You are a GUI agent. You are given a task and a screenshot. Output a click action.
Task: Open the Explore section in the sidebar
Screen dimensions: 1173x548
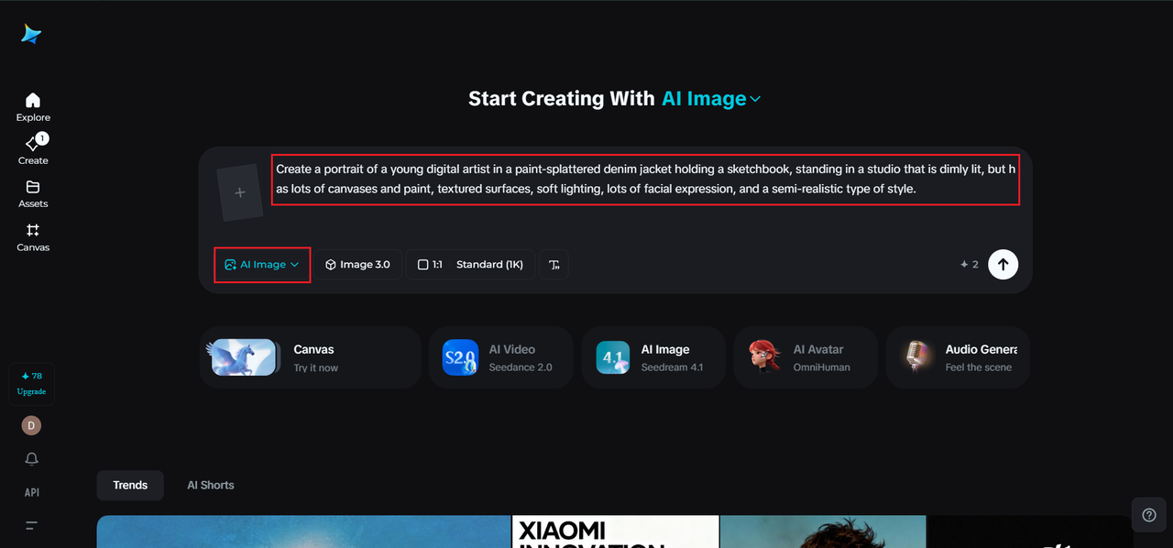click(32, 105)
